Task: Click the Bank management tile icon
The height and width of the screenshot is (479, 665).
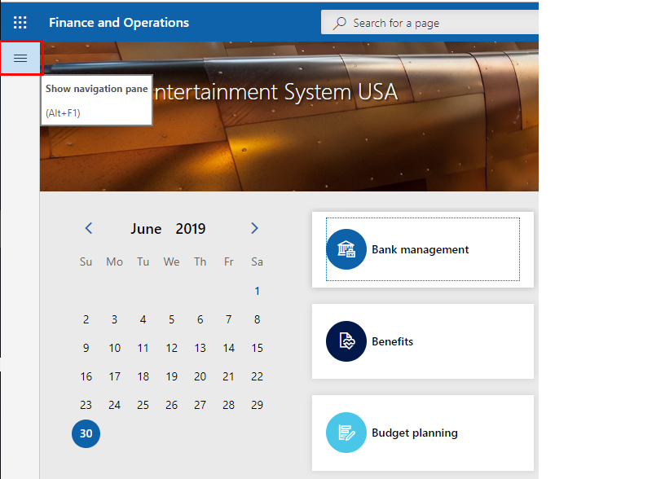Action: coord(346,249)
